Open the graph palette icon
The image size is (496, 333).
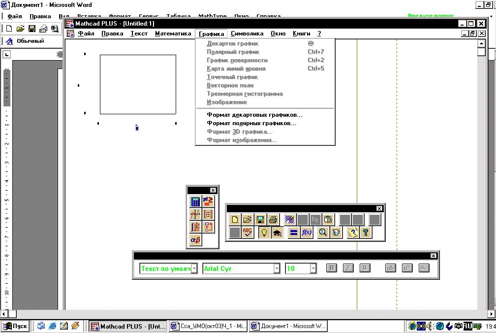195,214
